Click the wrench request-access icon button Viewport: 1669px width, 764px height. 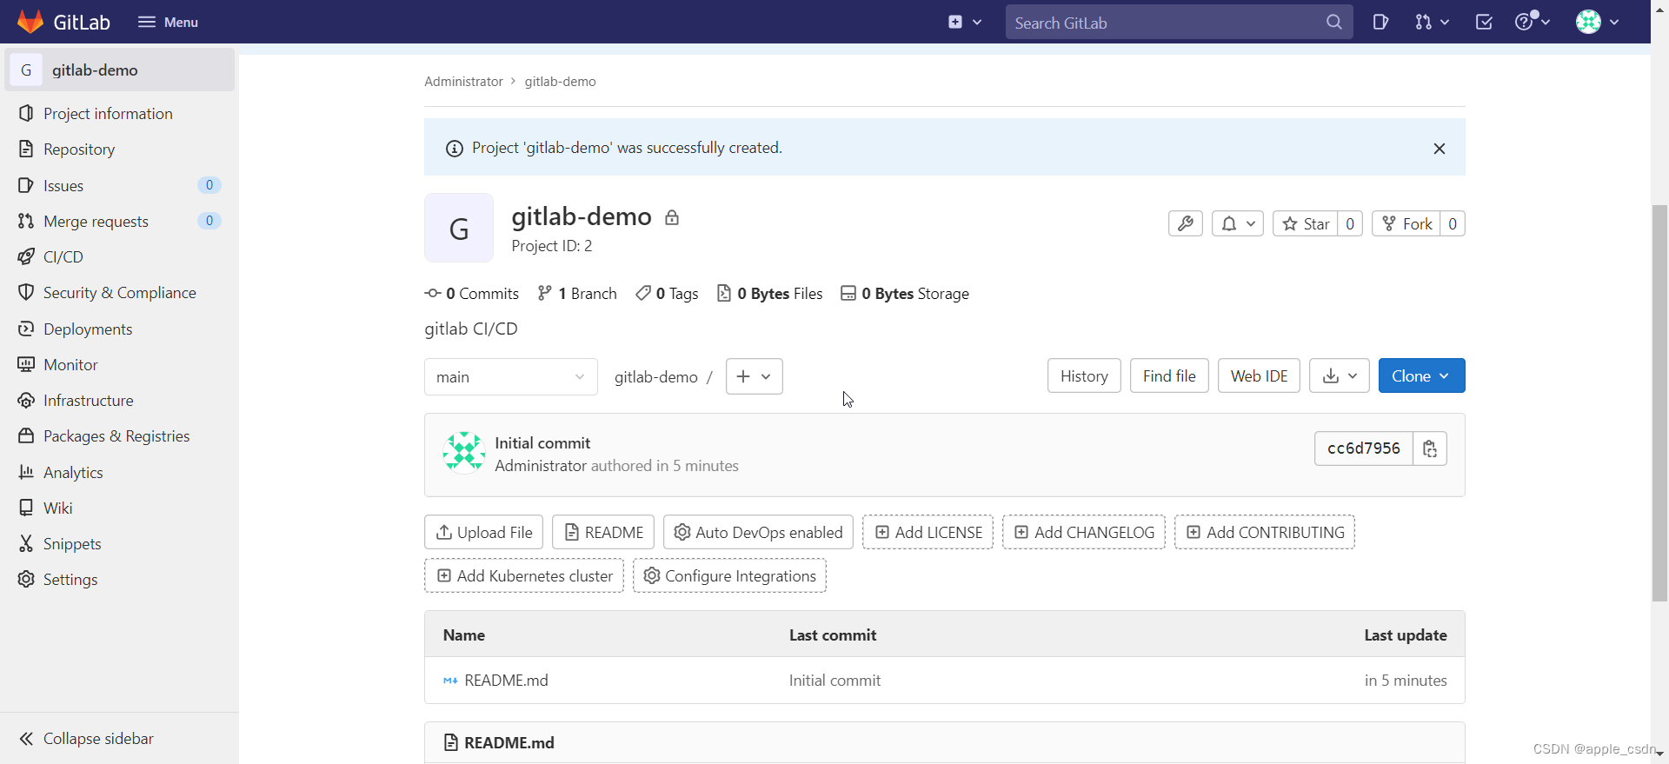1186,223
